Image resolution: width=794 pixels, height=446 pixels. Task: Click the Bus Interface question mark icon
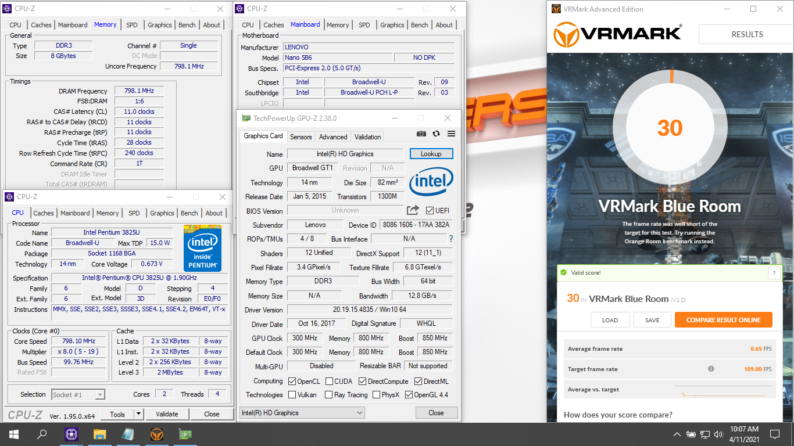pyautogui.click(x=451, y=239)
